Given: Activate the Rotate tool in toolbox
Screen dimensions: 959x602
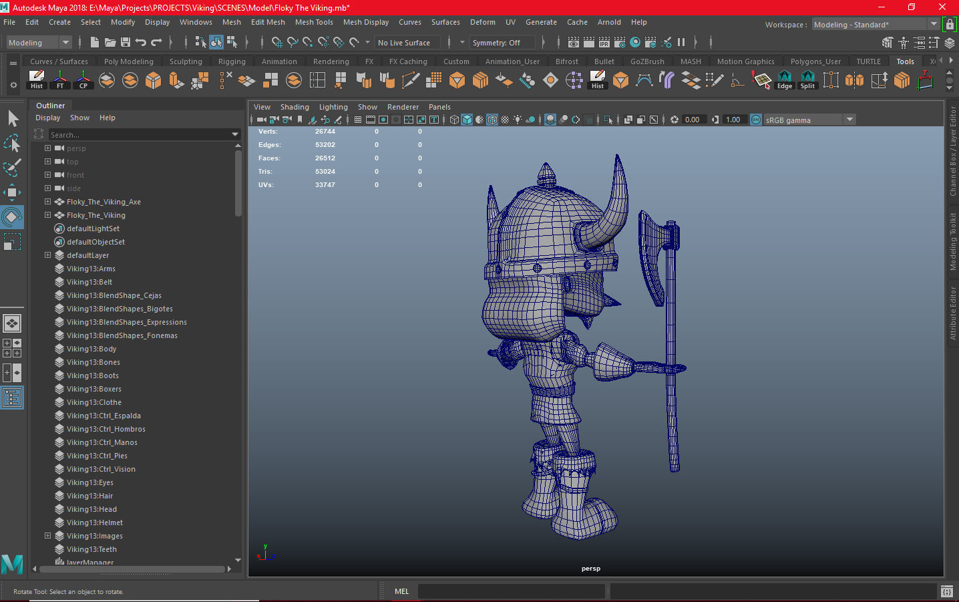Looking at the screenshot, I should click(12, 216).
